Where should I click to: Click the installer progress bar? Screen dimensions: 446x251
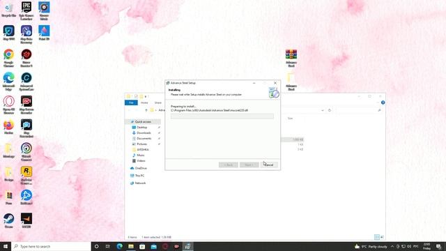[x=222, y=116]
